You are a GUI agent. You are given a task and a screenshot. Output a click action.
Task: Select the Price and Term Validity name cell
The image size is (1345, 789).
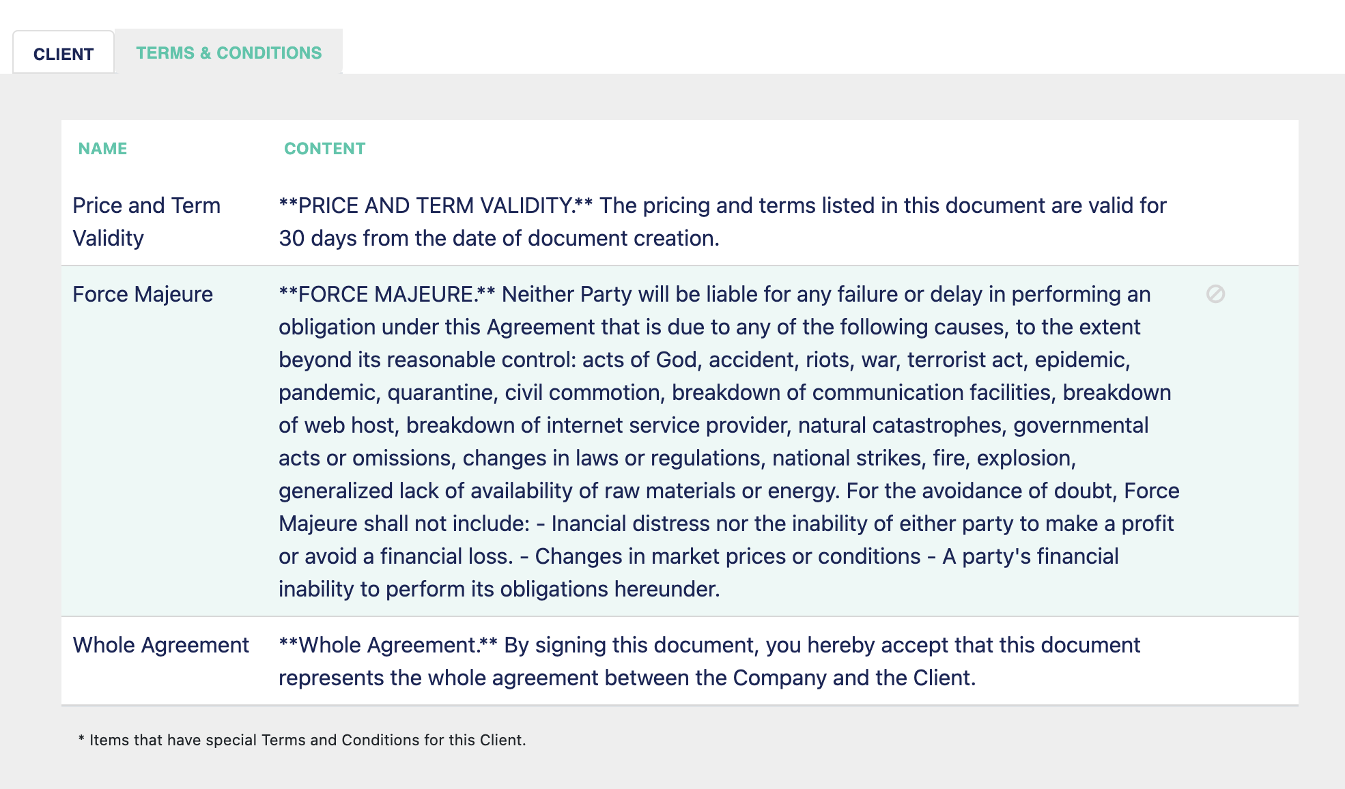(x=147, y=222)
